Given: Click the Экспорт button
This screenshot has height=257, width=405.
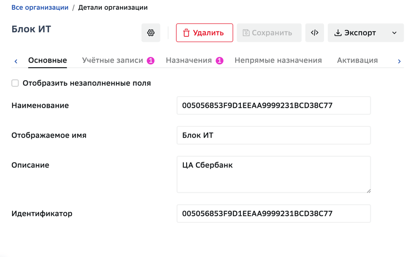Looking at the screenshot, I should (356, 33).
